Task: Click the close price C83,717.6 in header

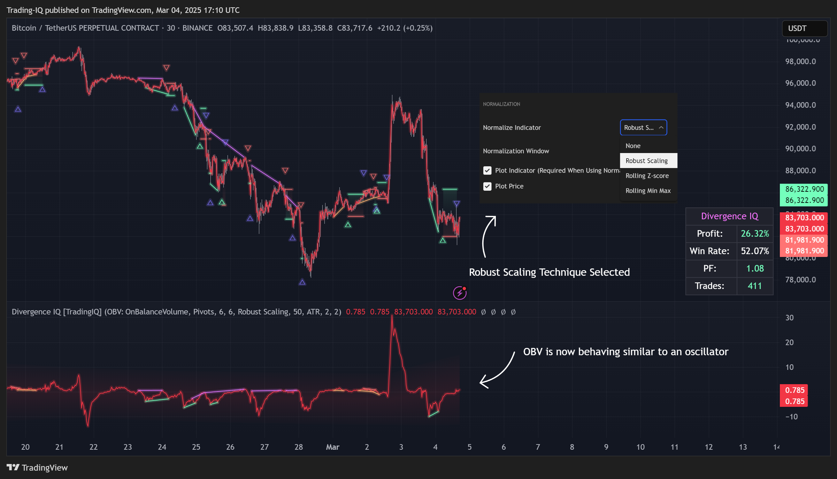Action: click(x=354, y=28)
